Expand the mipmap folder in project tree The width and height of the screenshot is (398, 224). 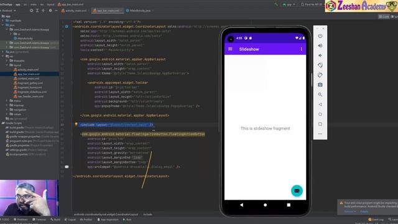point(7,105)
